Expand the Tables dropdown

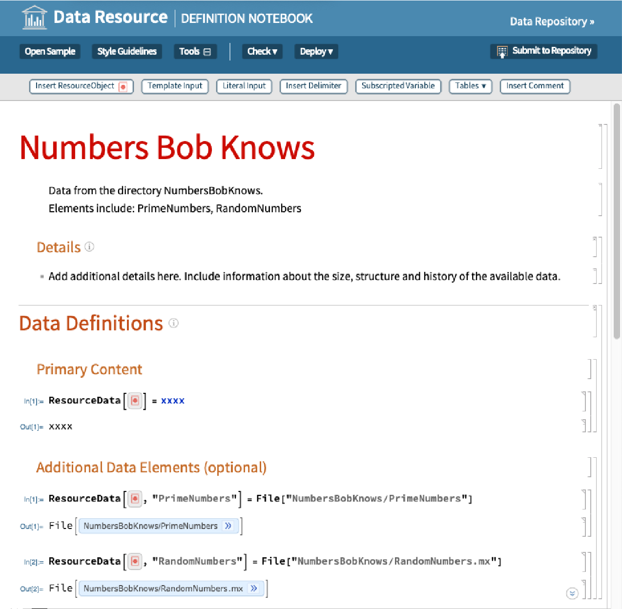pos(470,86)
